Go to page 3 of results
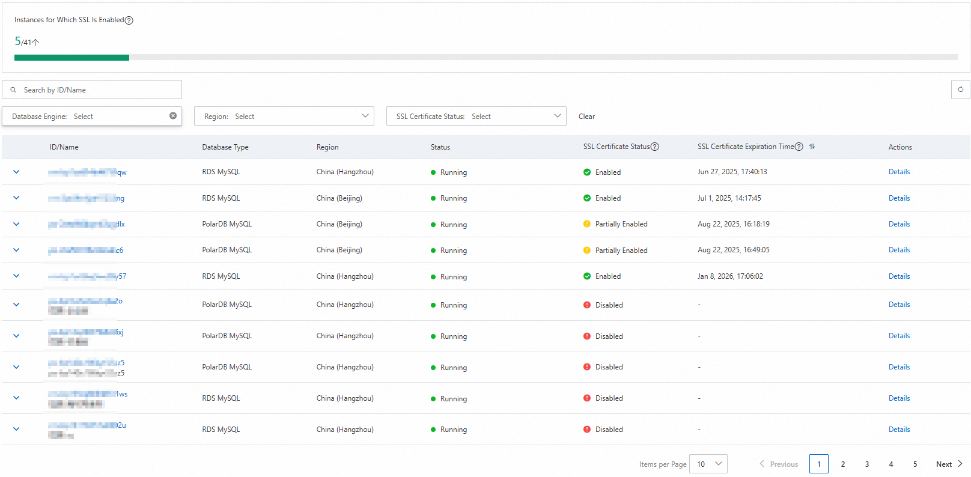Screen dimensions: 971x477 [866, 464]
